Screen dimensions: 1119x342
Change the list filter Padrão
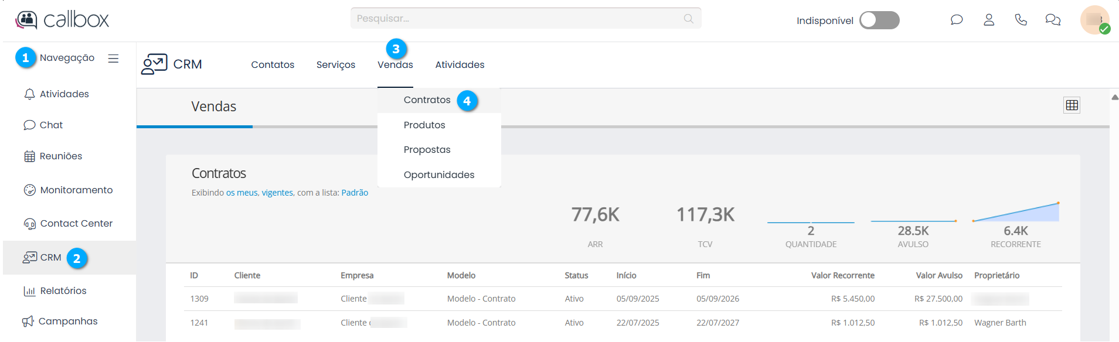[x=355, y=193]
